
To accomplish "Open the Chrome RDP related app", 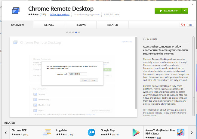I will [32, 132].
